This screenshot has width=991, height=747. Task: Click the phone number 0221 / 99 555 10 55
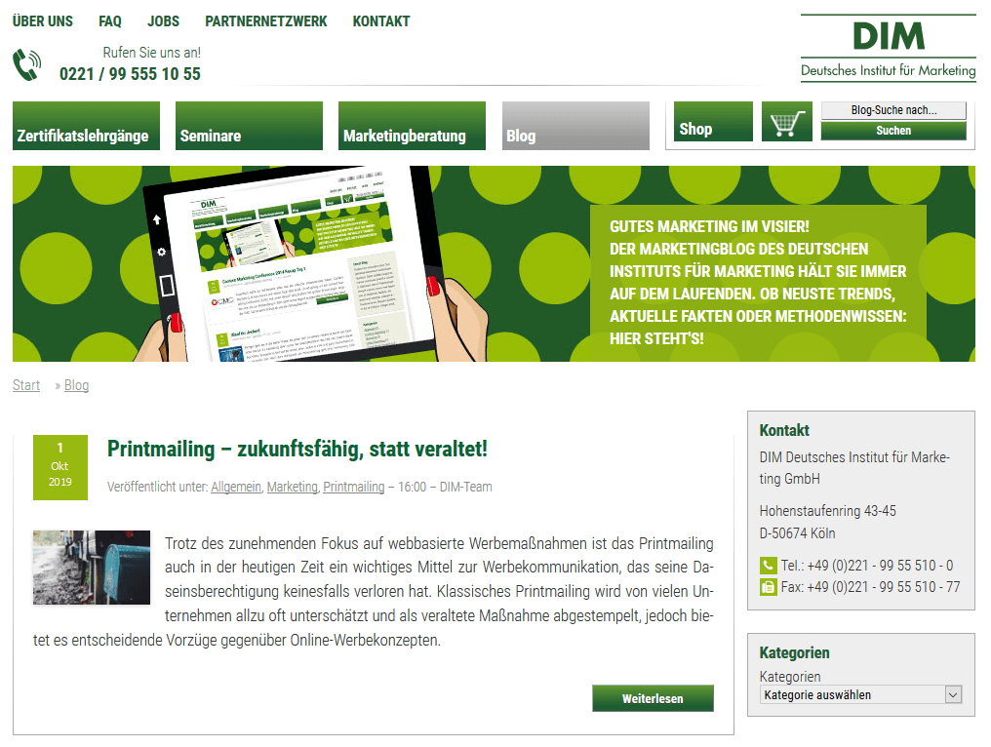[130, 74]
